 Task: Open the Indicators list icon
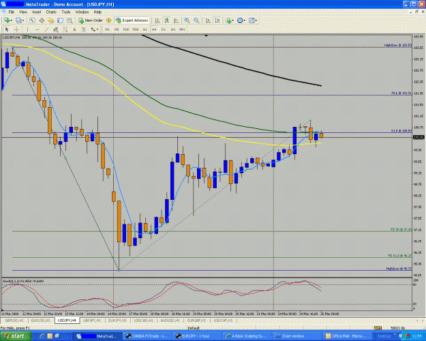coord(228,20)
